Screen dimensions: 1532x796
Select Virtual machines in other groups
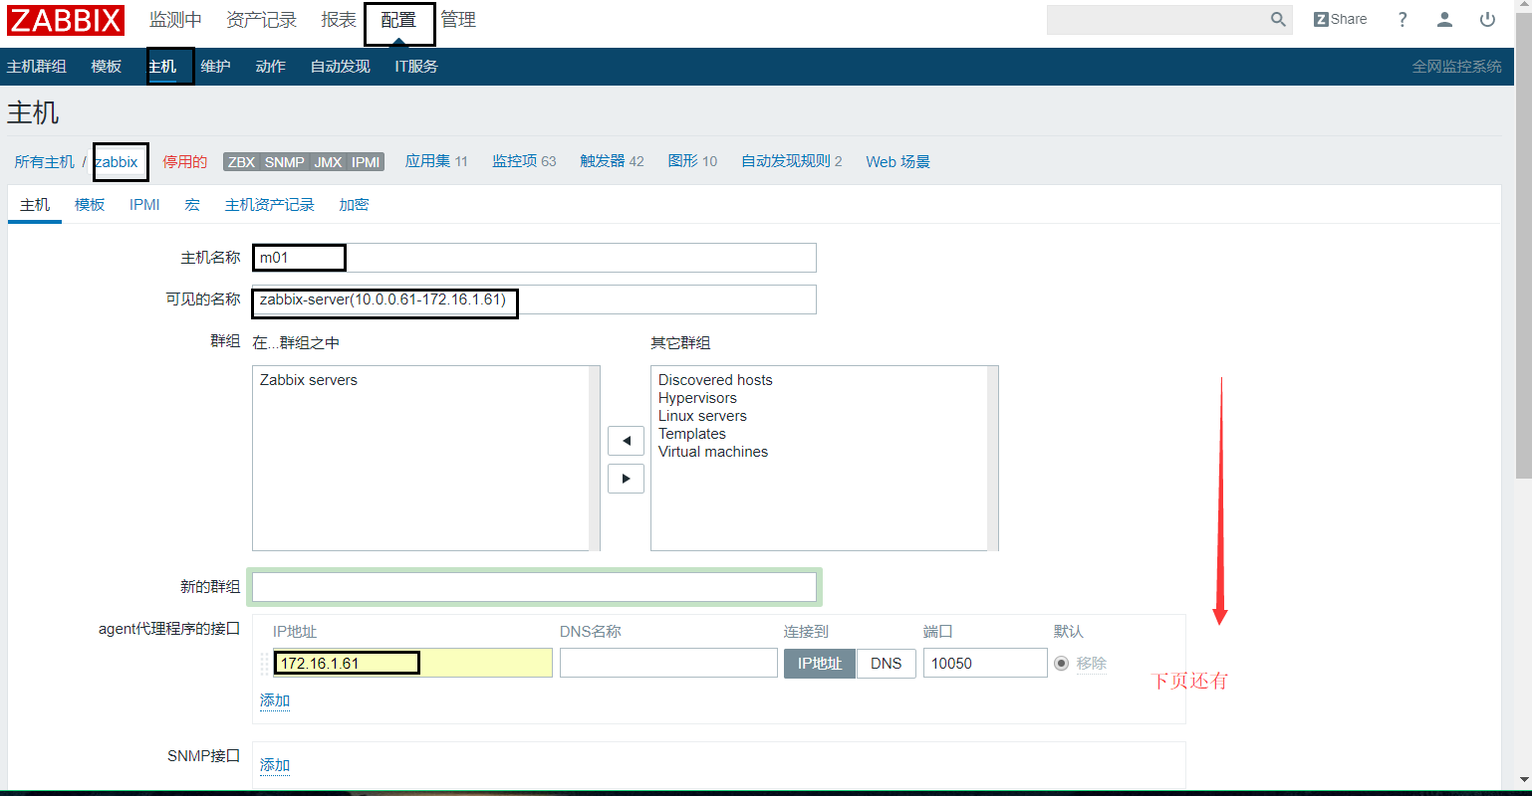713,452
